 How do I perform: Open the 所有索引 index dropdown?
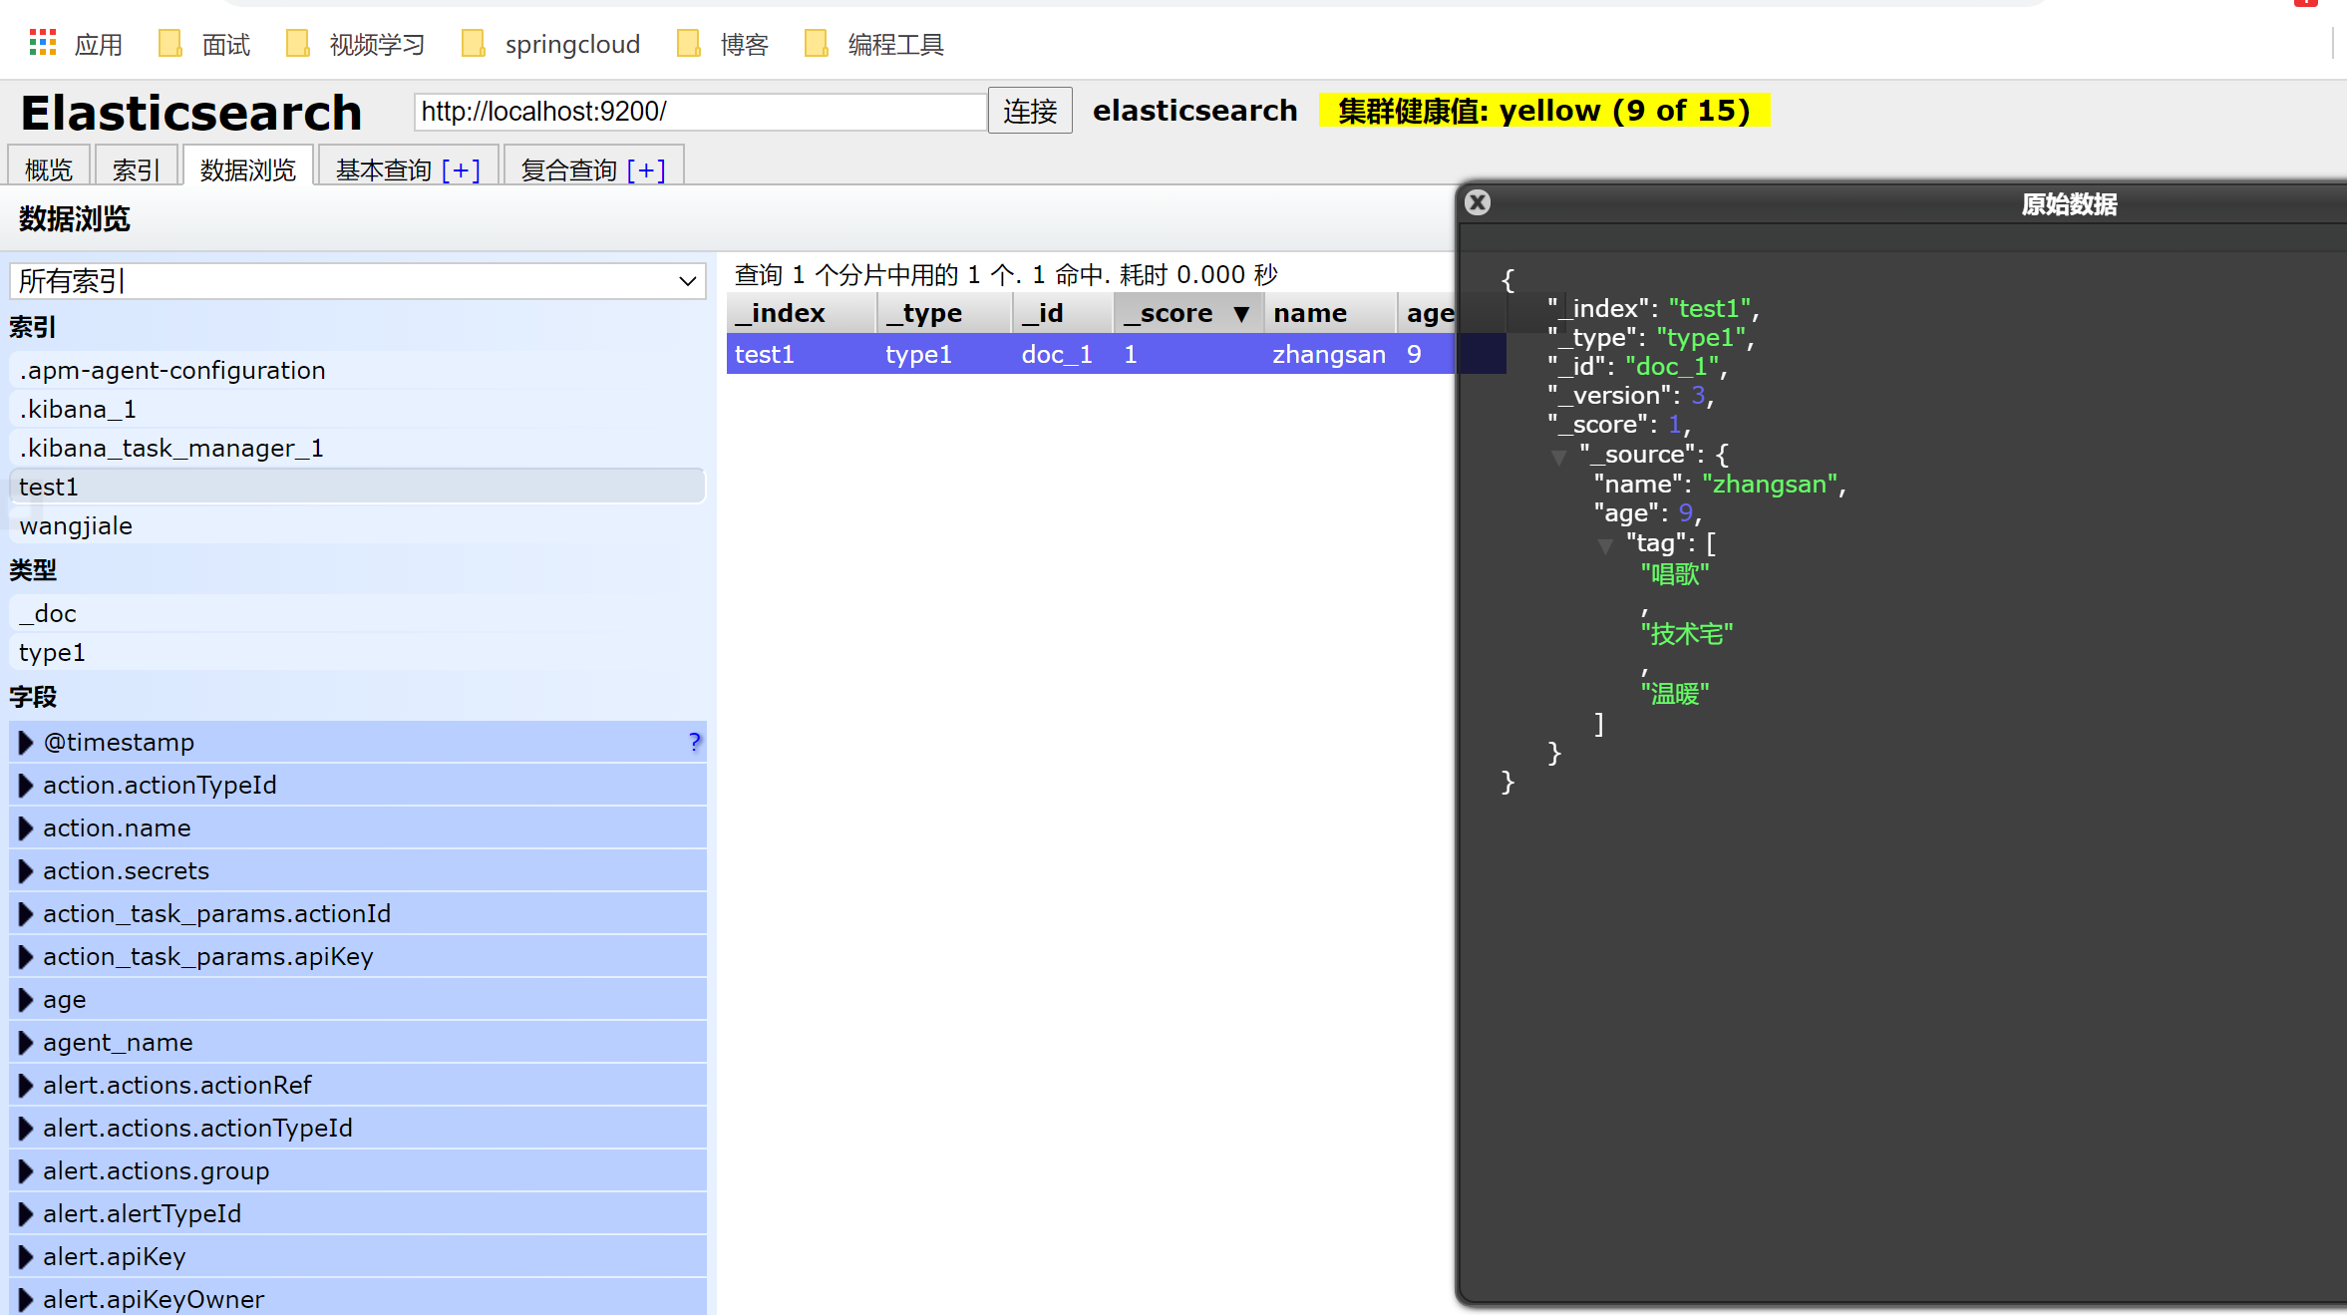(358, 281)
